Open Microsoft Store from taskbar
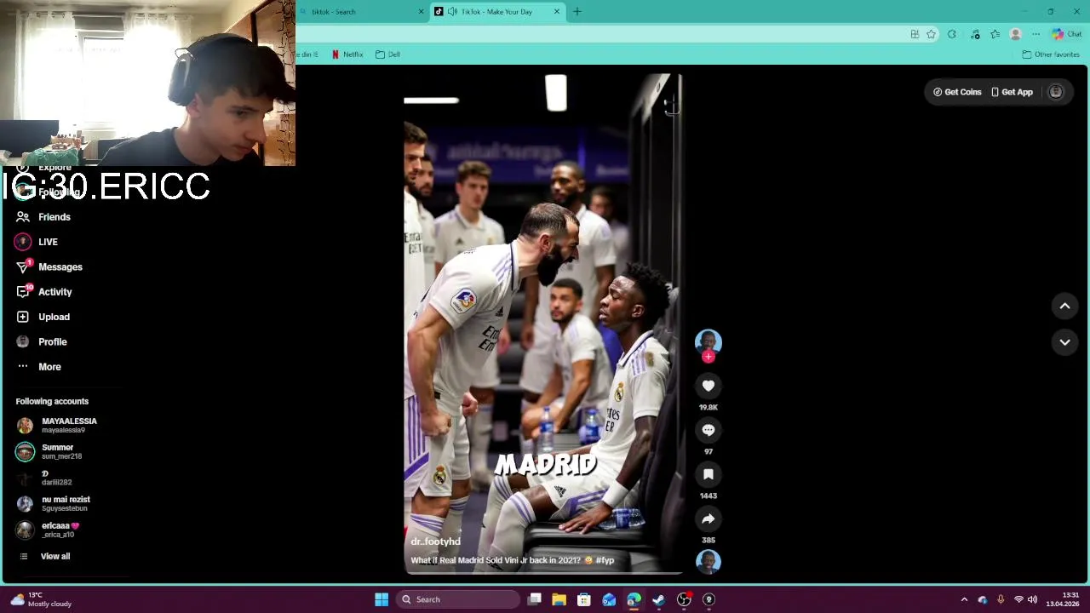 (584, 599)
